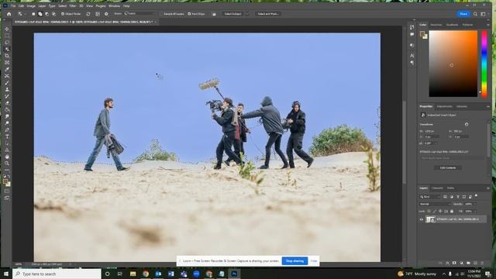Image resolution: width=496 pixels, height=279 pixels.
Task: Click the Select and Mask button
Action: point(267,14)
